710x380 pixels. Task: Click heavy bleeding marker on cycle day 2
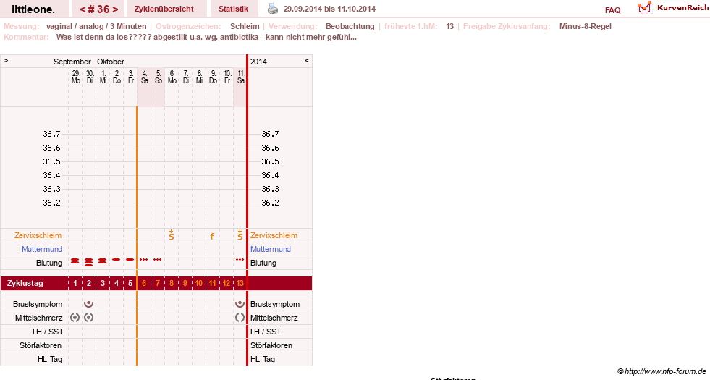(x=89, y=262)
